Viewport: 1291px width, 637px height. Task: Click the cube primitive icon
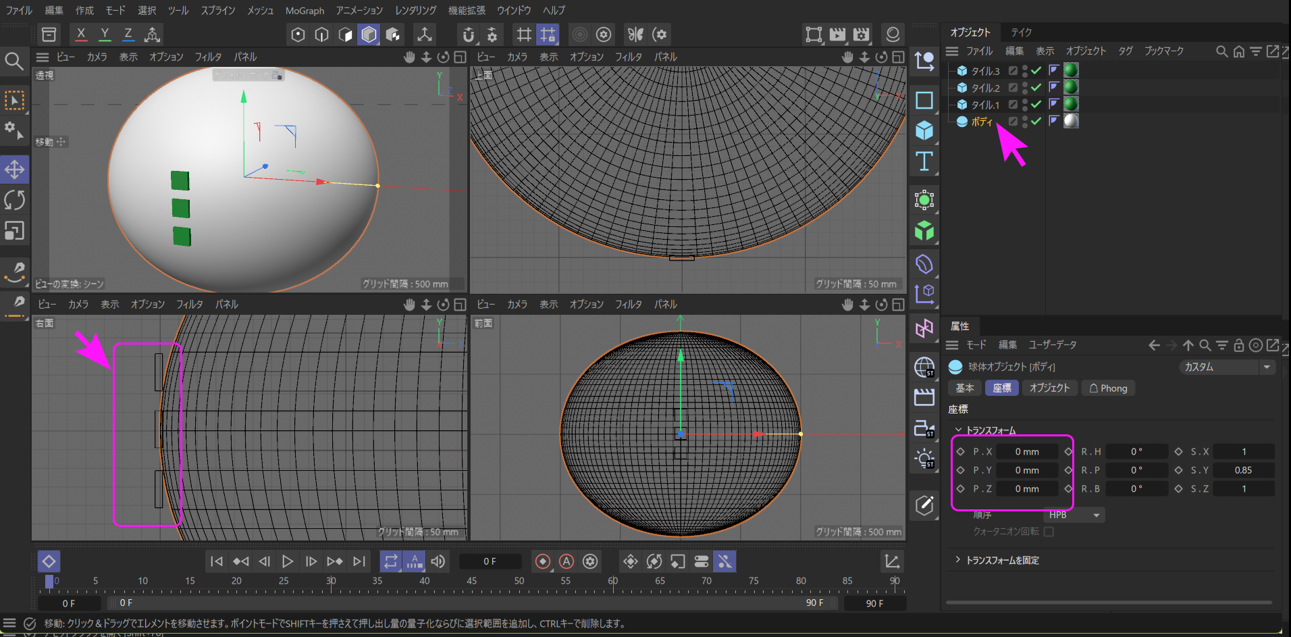click(924, 130)
